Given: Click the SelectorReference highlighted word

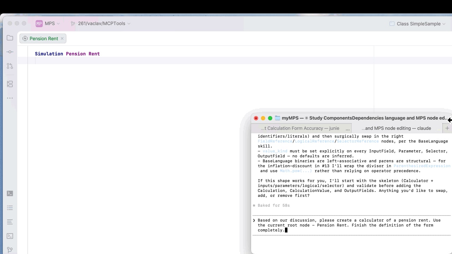Looking at the screenshot, I should 358,141.
